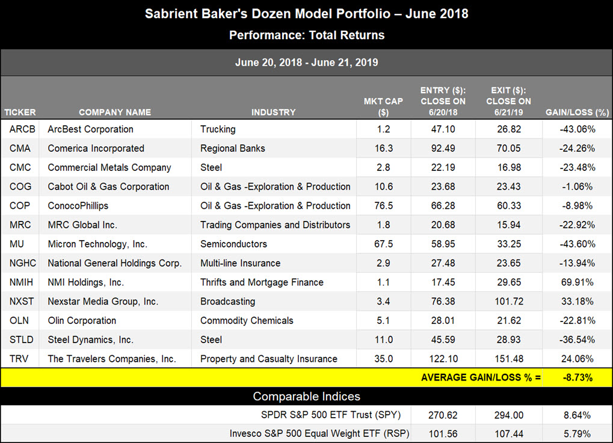Viewport: 613px width, 443px height.
Task: Select 'Steel Dynamics, Inc.' company name
Action: 90,340
